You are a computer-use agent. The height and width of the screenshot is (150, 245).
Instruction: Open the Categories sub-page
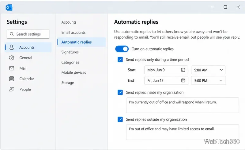point(70,62)
